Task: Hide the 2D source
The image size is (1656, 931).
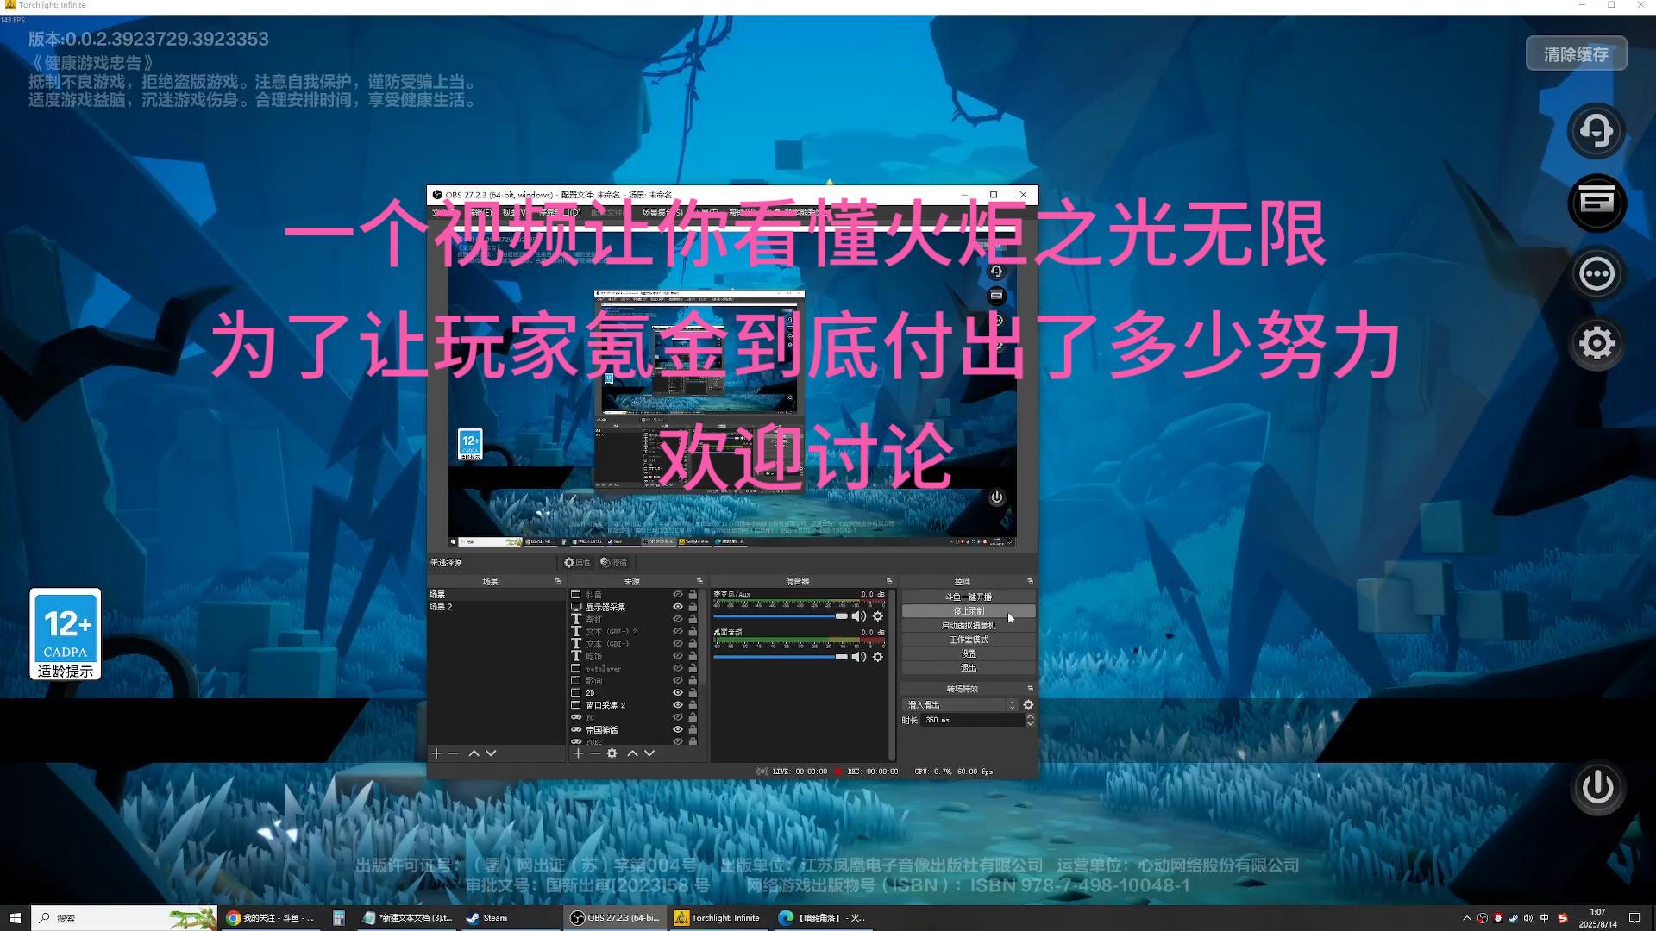Action: [678, 693]
